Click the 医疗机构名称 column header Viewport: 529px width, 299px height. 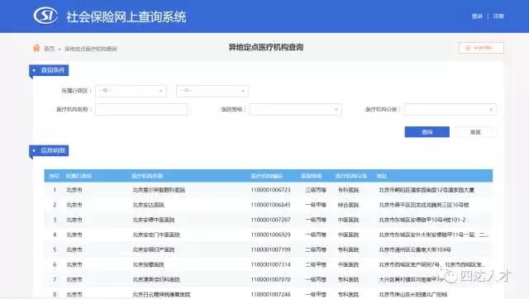[x=147, y=176]
